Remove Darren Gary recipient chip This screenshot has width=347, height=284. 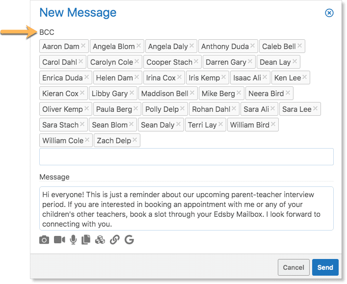(250, 61)
